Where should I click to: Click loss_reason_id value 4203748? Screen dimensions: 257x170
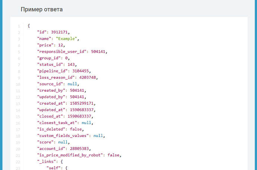pyautogui.click(x=88, y=78)
